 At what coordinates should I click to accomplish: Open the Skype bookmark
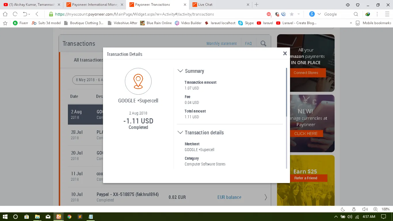point(246,23)
